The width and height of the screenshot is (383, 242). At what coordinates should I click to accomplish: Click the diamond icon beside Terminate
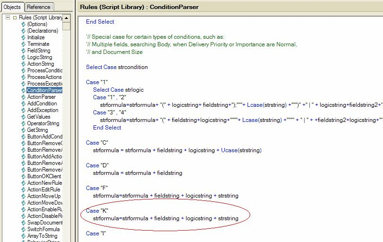coord(23,44)
